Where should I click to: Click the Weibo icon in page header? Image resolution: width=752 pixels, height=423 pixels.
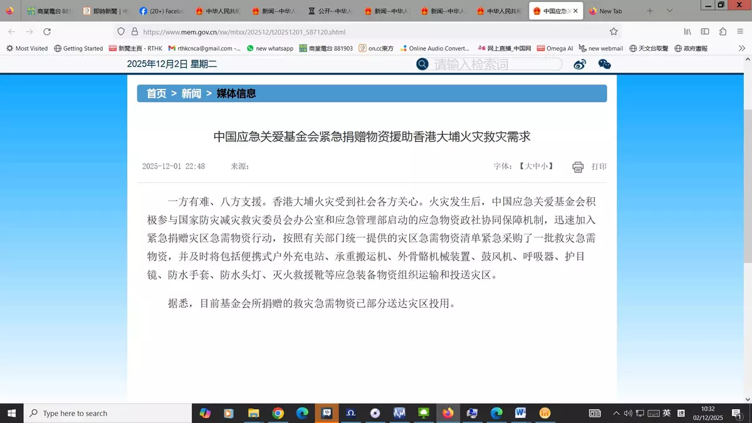(x=580, y=64)
